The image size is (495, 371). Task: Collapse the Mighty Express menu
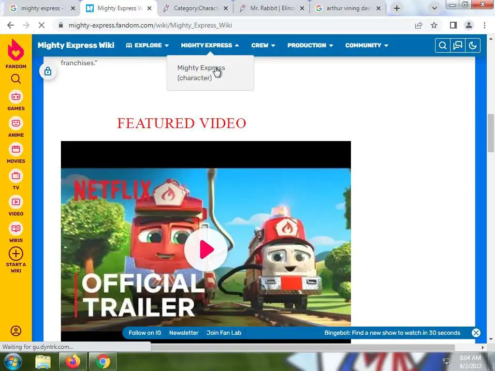[210, 45]
